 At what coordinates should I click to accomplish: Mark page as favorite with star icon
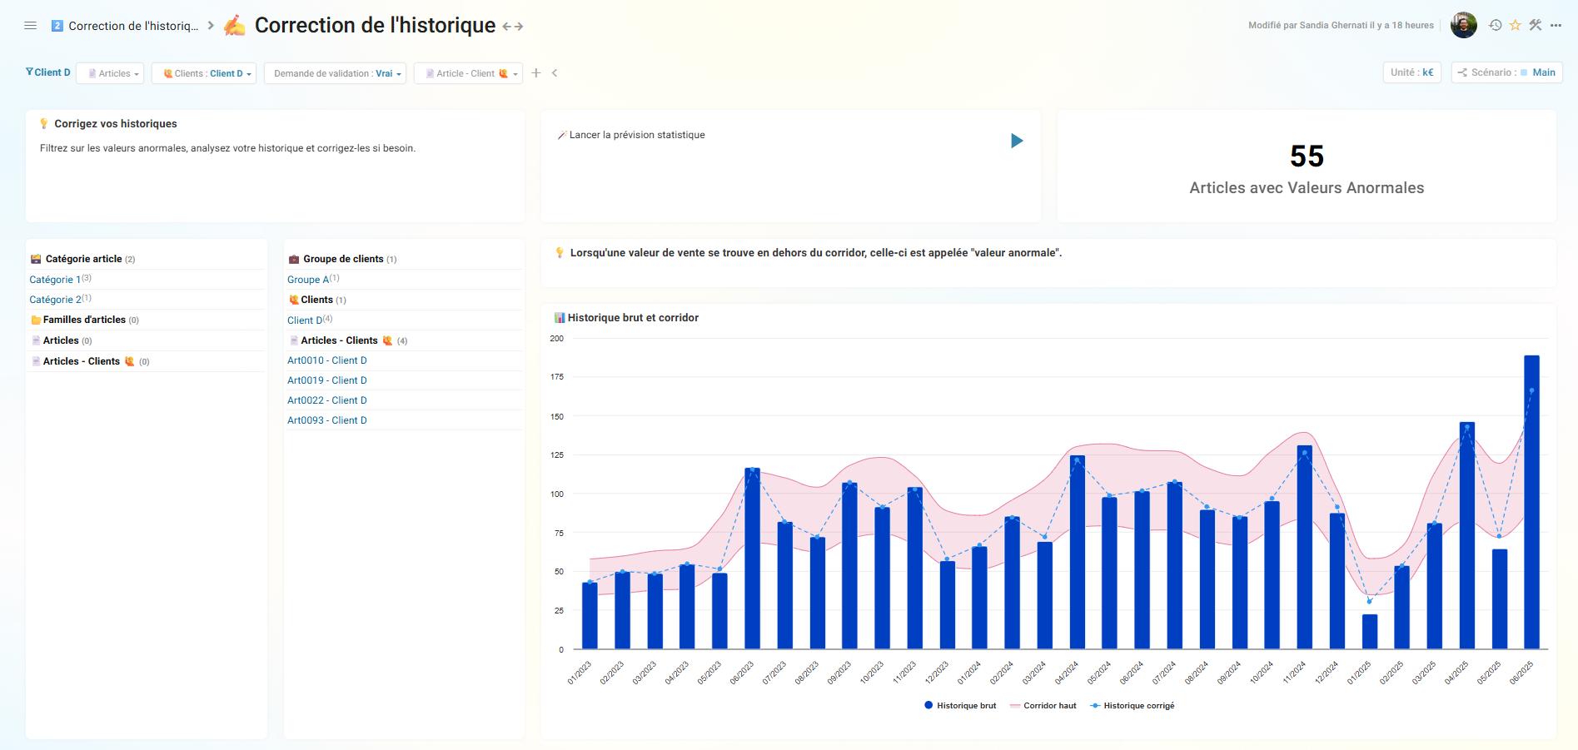[1516, 25]
